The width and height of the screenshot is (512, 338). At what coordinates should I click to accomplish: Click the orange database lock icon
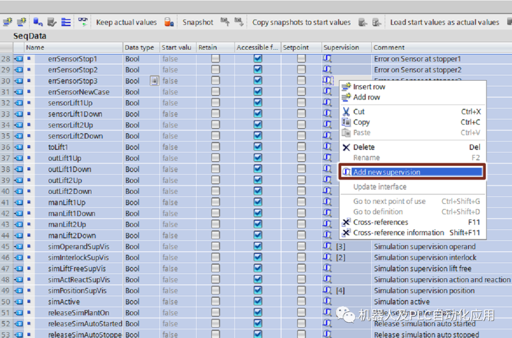(169, 22)
